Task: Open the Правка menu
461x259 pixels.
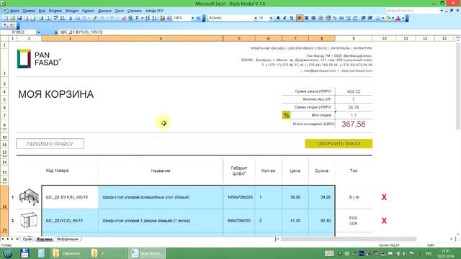Action: tap(29, 11)
